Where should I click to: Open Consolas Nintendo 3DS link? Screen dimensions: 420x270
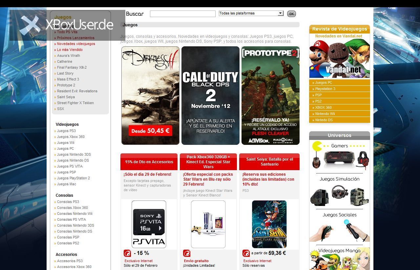pos(75,225)
